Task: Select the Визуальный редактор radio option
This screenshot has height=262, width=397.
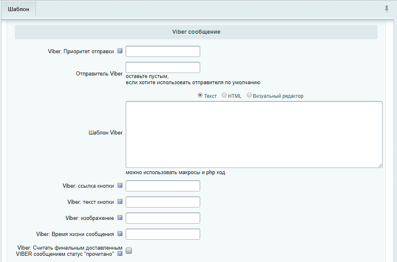Action: (x=249, y=95)
